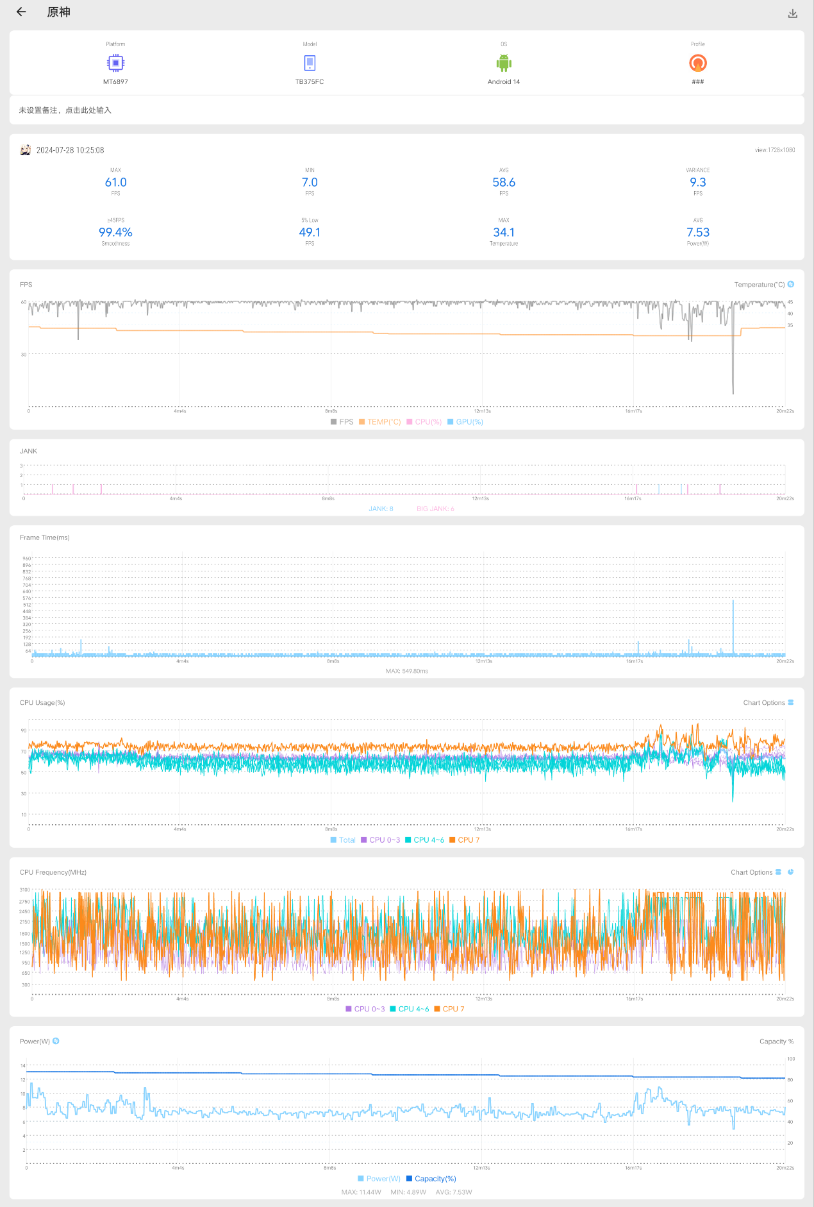
Task: Click the TB375FC tablet model icon
Action: (310, 63)
